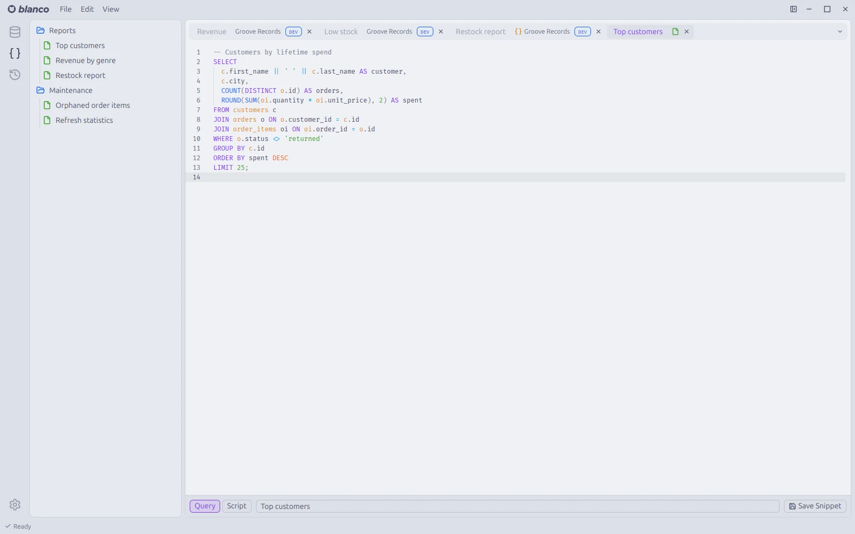Click the 'Customers by lifetime spend' comment line

pos(273,52)
